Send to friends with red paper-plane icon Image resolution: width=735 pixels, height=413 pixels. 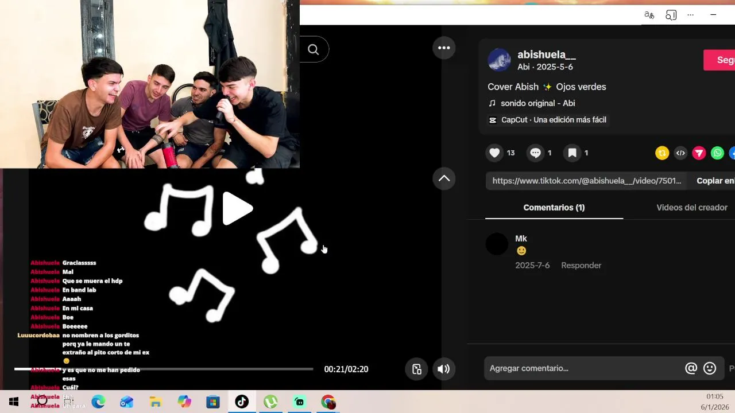click(699, 153)
